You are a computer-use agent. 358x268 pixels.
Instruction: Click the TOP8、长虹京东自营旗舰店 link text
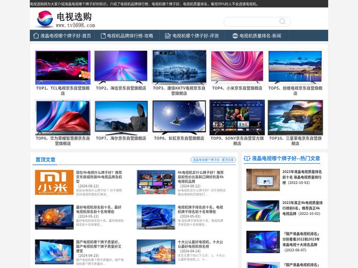pyautogui.click(x=179, y=138)
